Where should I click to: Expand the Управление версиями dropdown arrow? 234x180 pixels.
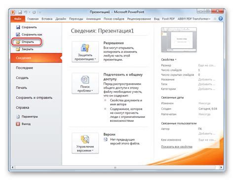[x=92, y=150]
